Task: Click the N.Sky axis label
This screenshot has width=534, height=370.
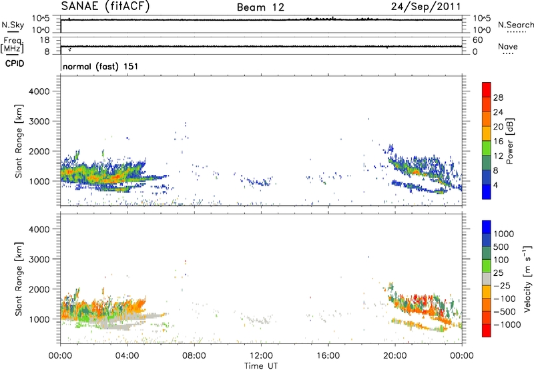Action: pos(13,25)
